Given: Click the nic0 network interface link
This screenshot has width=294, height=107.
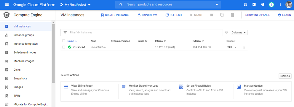Looking at the screenshot, I should [x=171, y=47].
